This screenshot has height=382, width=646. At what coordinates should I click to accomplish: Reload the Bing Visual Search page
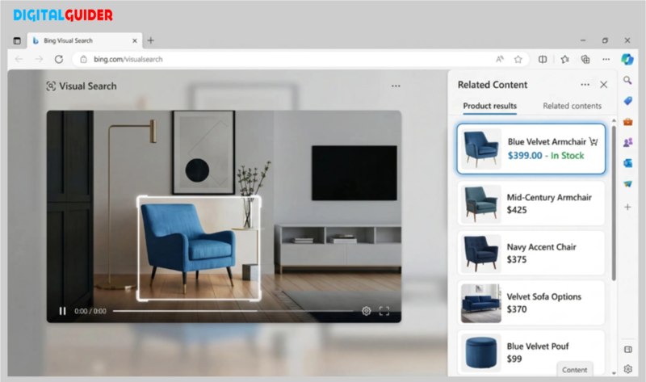pyautogui.click(x=59, y=59)
